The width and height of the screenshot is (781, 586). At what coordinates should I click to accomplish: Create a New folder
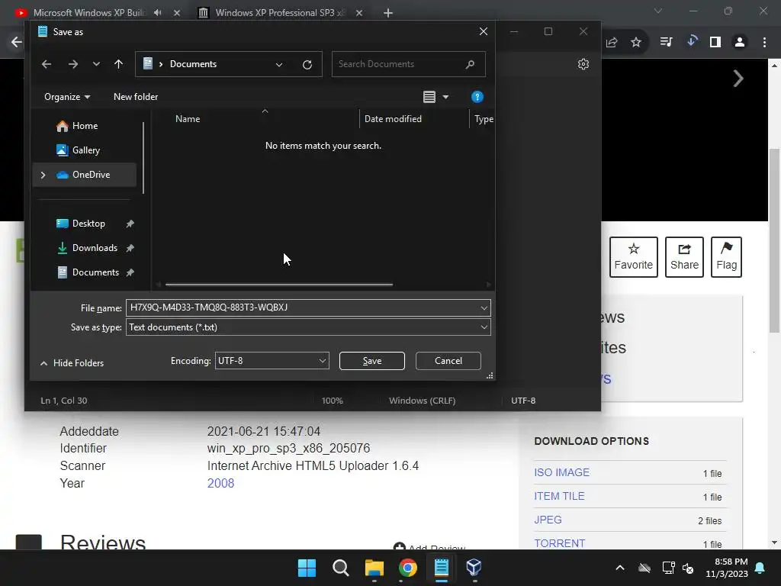[136, 97]
